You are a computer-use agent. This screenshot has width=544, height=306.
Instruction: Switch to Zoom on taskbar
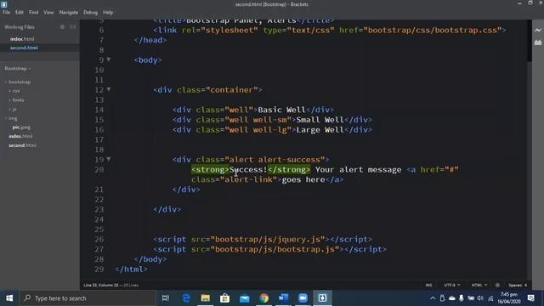point(303,298)
